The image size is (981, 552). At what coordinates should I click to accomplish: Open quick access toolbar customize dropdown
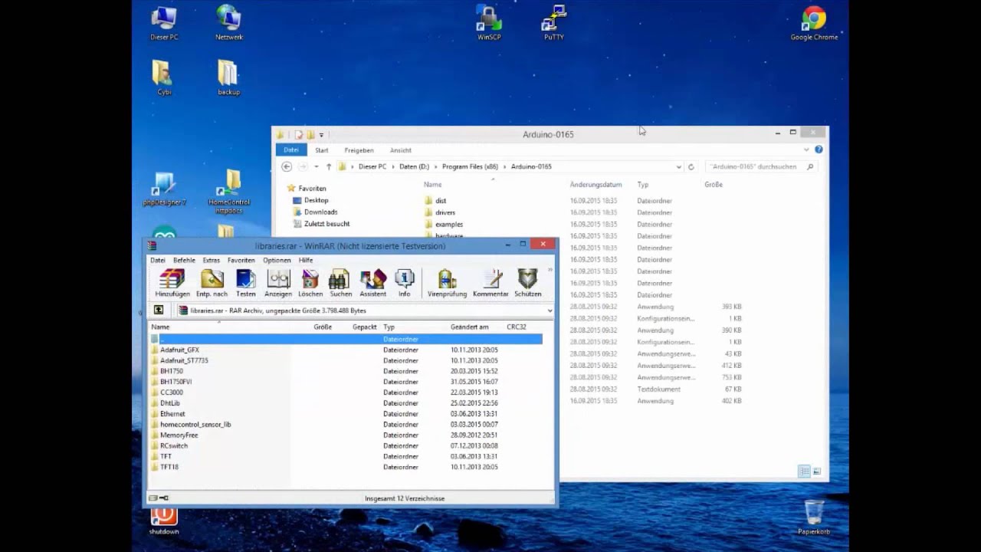coord(321,135)
